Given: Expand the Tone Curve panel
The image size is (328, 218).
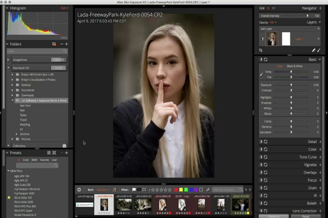Looking at the screenshot, I should coord(320,157).
